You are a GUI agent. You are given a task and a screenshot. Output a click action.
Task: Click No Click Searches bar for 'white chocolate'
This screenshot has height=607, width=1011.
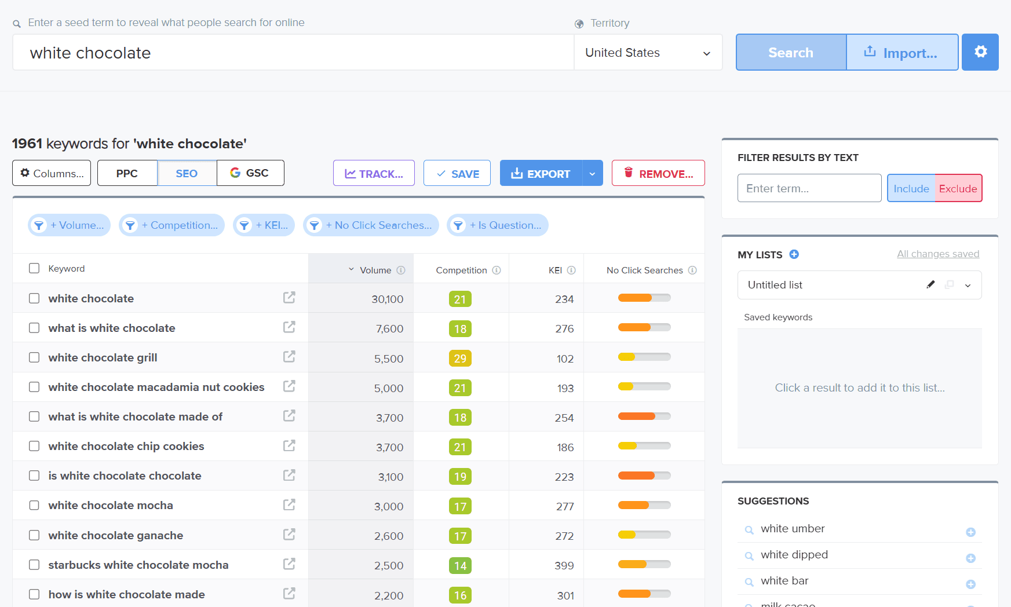tap(644, 298)
